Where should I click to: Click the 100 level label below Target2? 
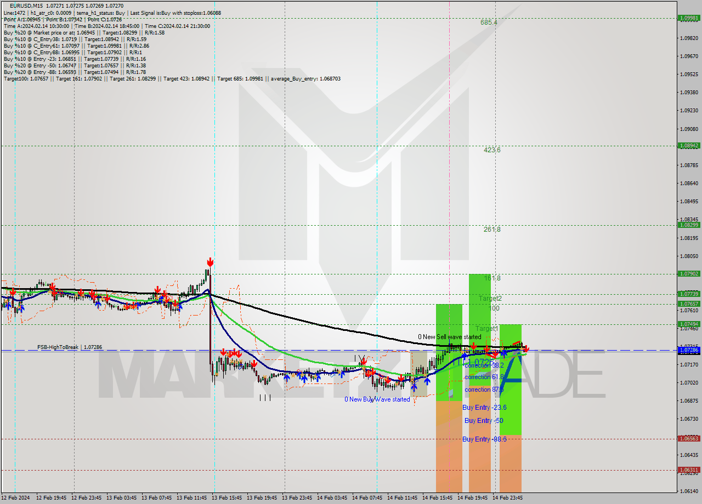[x=494, y=308]
